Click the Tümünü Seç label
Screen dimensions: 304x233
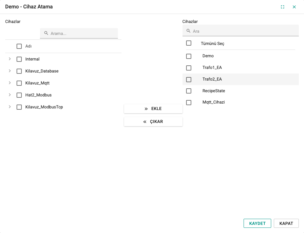tap(212, 44)
